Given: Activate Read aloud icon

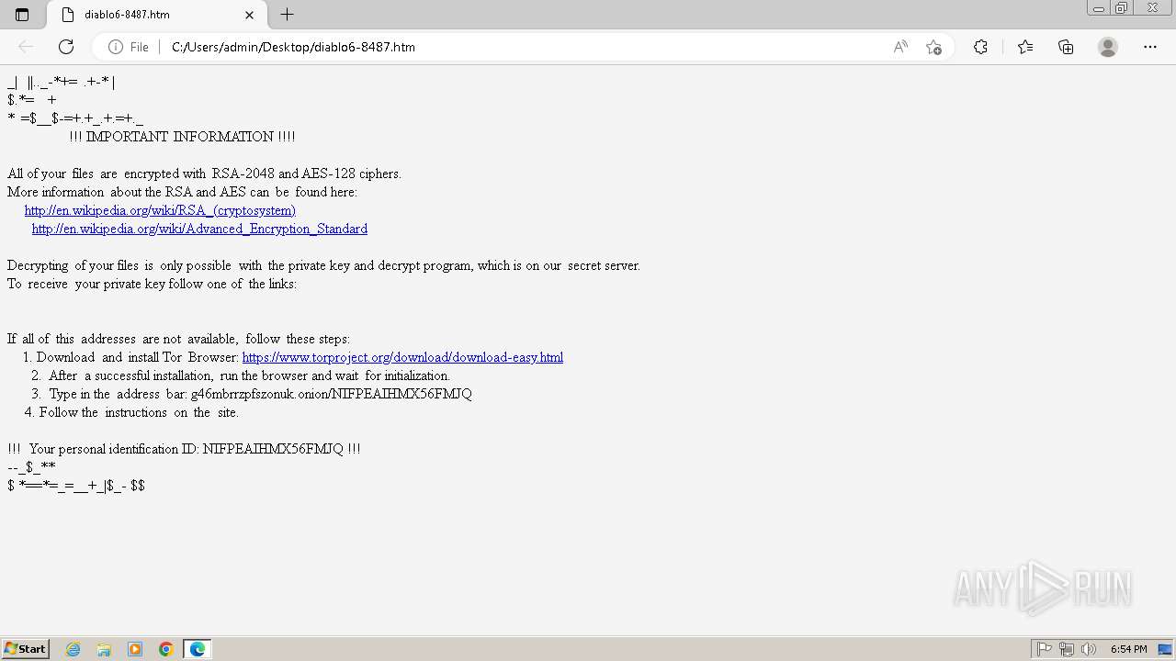Looking at the screenshot, I should (900, 47).
